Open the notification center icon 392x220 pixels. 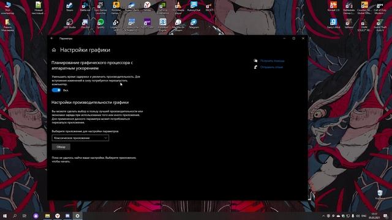click(x=385, y=216)
